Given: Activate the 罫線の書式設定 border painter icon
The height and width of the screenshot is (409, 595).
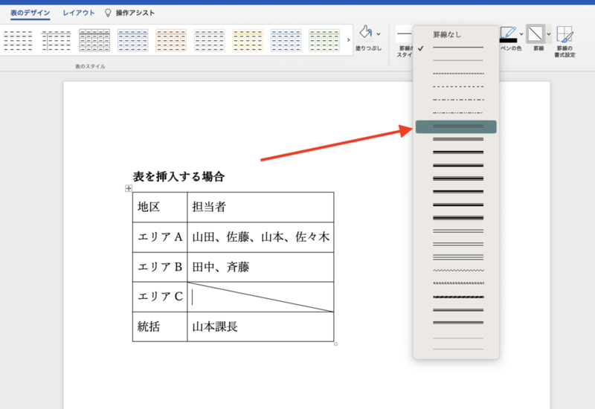Looking at the screenshot, I should [x=565, y=34].
